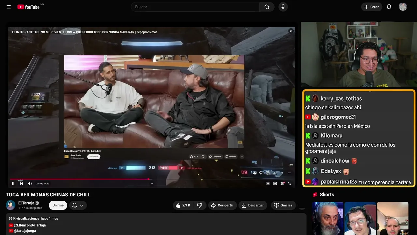Open El Tartaja channel avatar
417x235 pixels.
coord(10,205)
